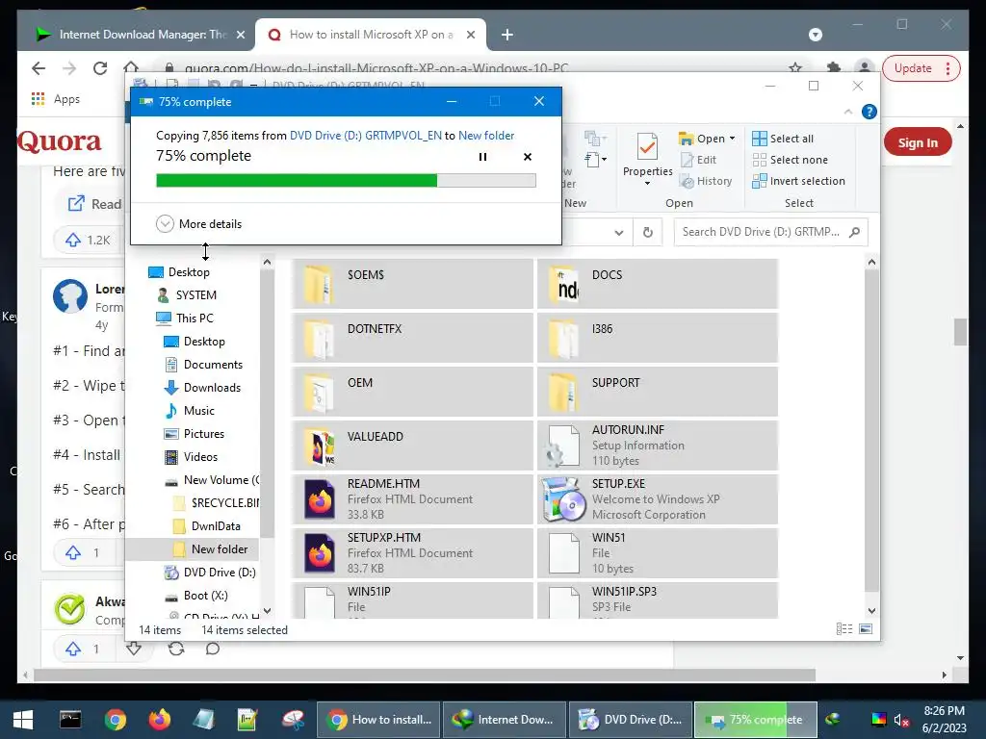The height and width of the screenshot is (739, 986).
Task: Pause the file copy operation
Action: (482, 157)
